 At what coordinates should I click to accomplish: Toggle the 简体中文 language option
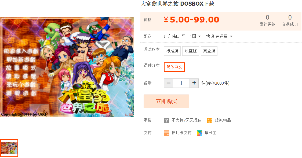pyautogui.click(x=174, y=67)
